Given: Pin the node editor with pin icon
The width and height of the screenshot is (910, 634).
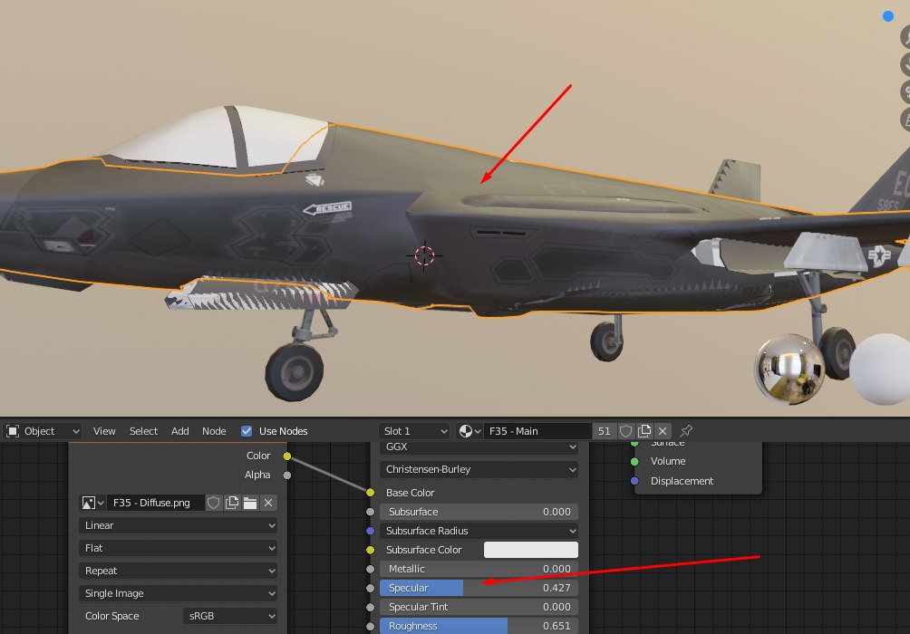Looking at the screenshot, I should pyautogui.click(x=686, y=431).
